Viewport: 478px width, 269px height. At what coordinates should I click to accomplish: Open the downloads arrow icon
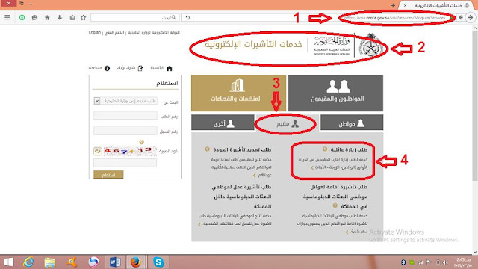pos(60,18)
